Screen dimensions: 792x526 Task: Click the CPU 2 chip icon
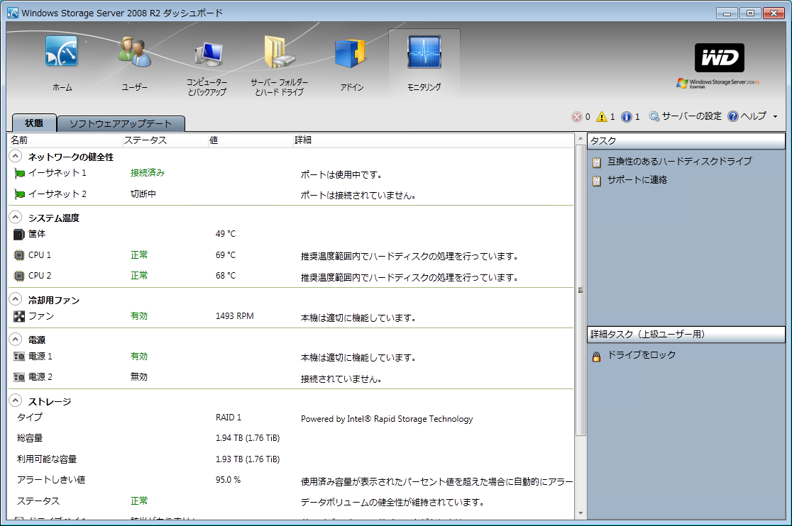(18, 276)
